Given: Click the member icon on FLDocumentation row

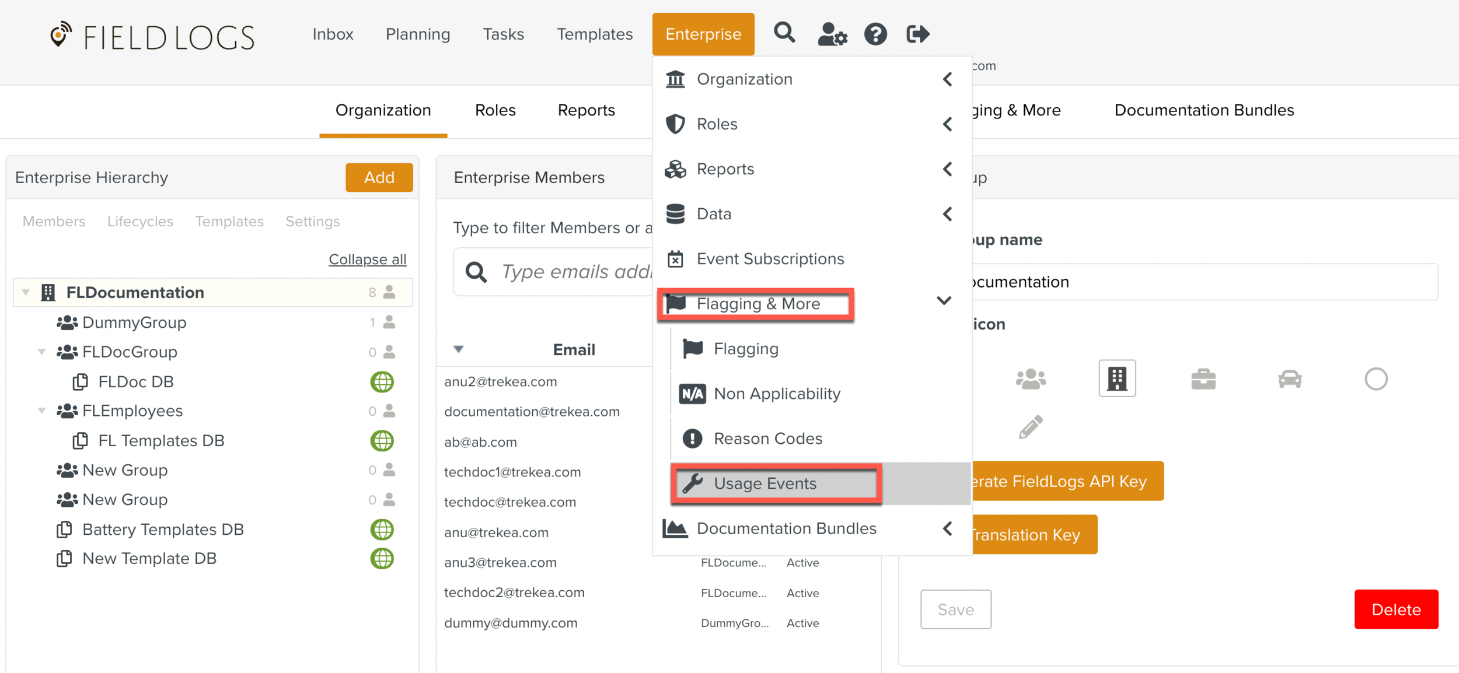Looking at the screenshot, I should point(389,292).
